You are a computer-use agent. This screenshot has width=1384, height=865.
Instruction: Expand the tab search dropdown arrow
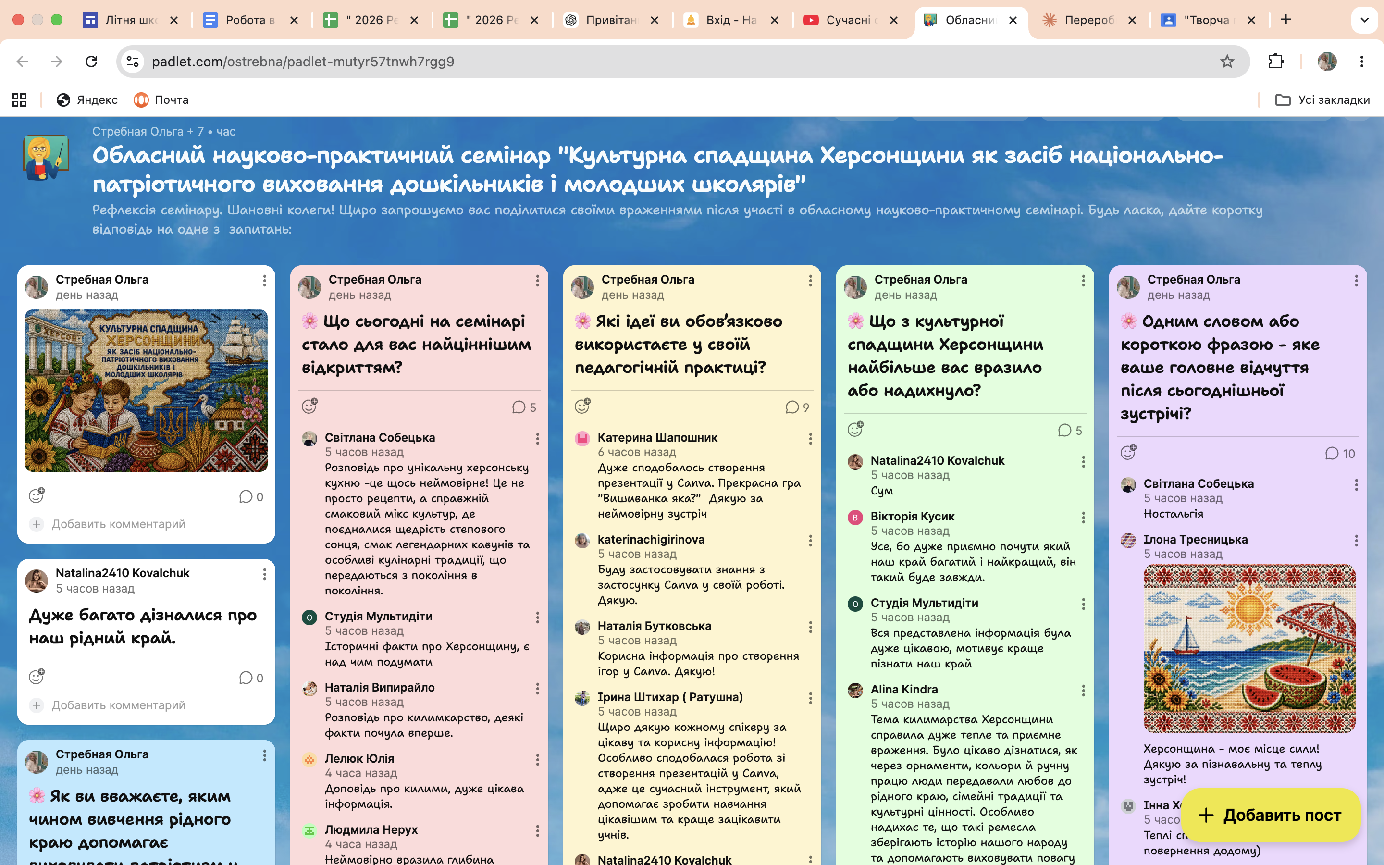point(1365,20)
